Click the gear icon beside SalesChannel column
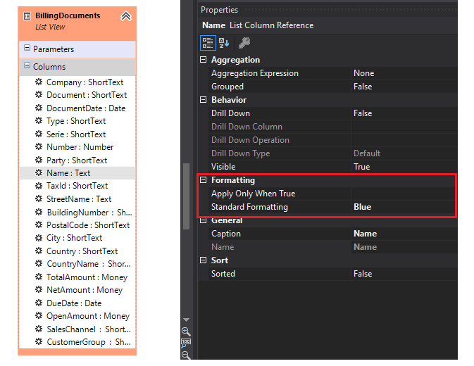Image resolution: width=474 pixels, height=366 pixels. [x=39, y=329]
